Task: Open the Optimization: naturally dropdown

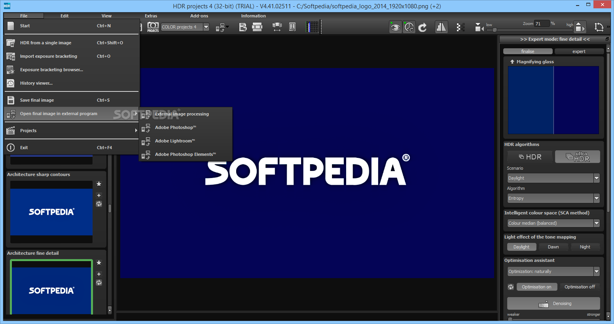Action: click(553, 271)
